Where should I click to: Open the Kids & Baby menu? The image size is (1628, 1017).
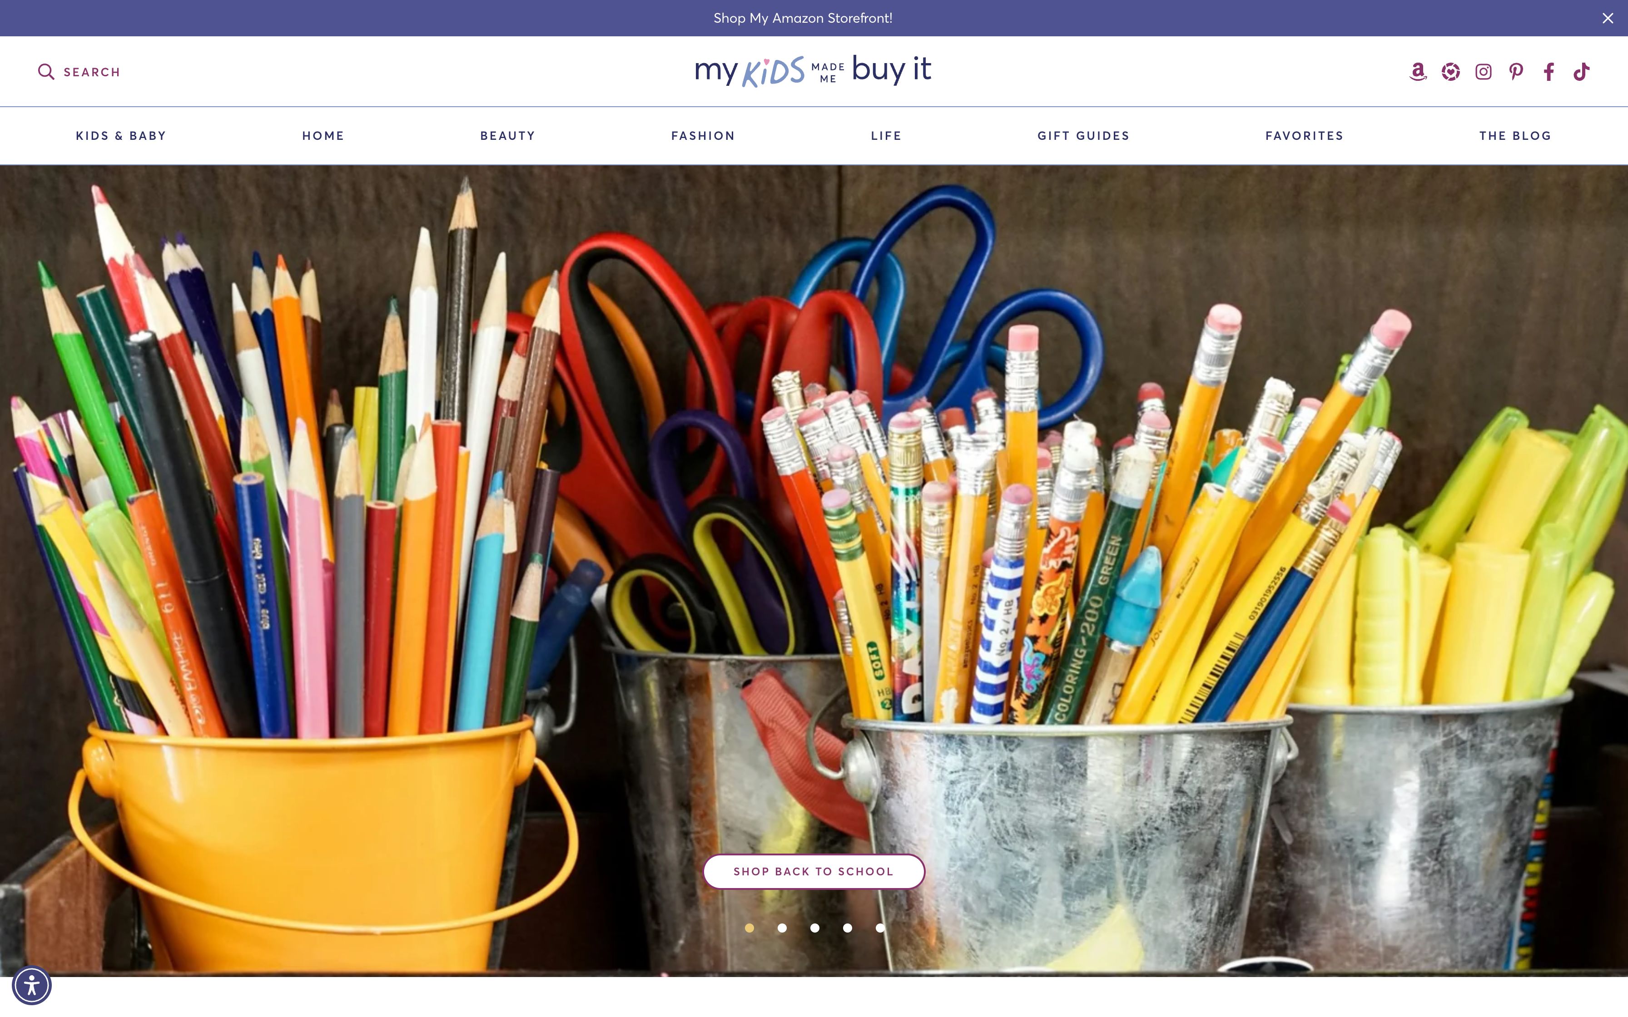pyautogui.click(x=121, y=136)
